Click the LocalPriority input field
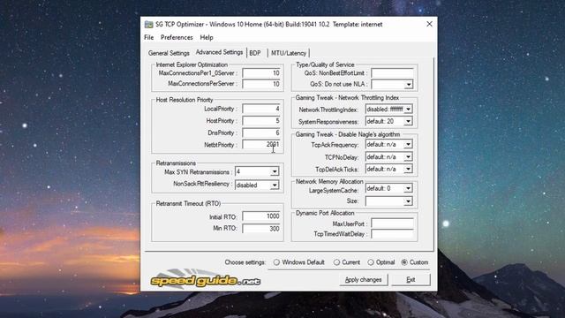This screenshot has height=318, width=565. (261, 109)
